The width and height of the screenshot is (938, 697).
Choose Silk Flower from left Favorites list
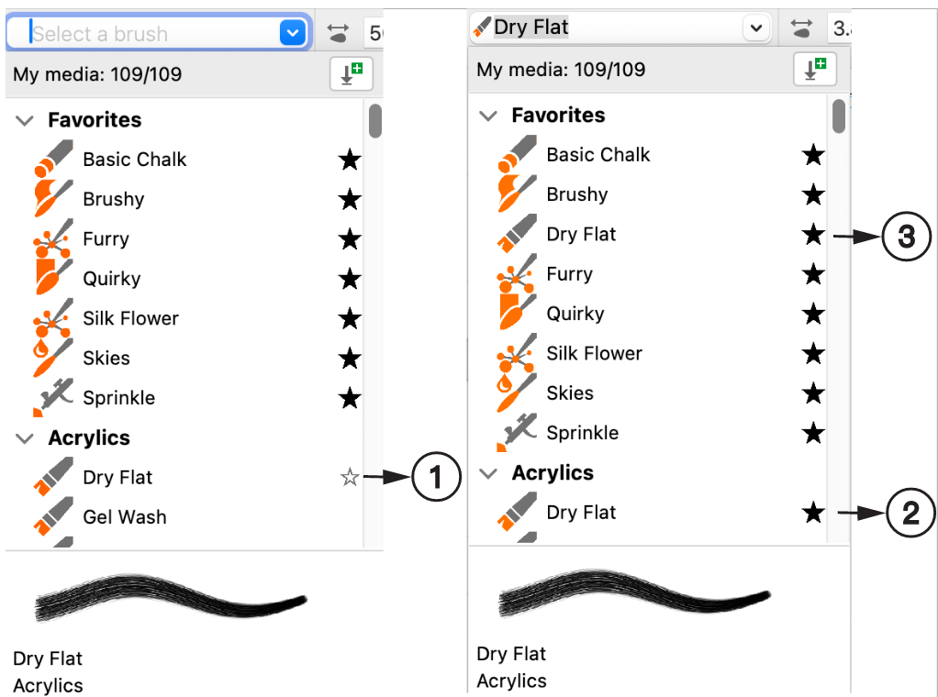130,318
